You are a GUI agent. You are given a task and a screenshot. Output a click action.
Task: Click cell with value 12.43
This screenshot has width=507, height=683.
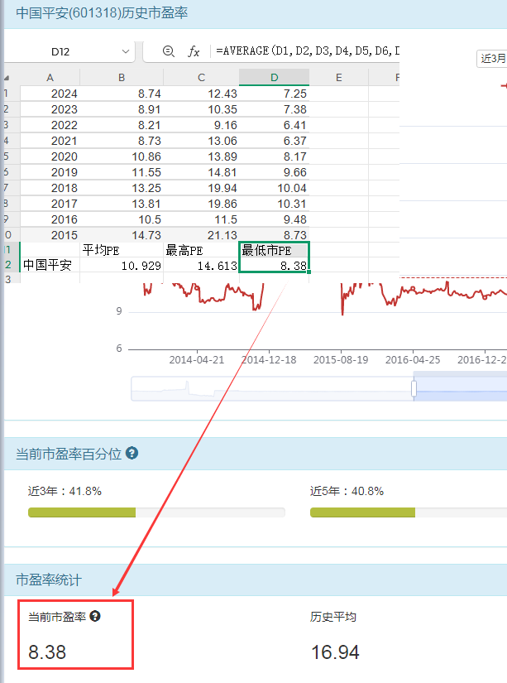[201, 94]
